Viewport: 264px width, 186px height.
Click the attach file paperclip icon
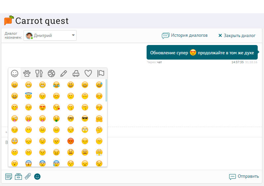tap(28, 176)
